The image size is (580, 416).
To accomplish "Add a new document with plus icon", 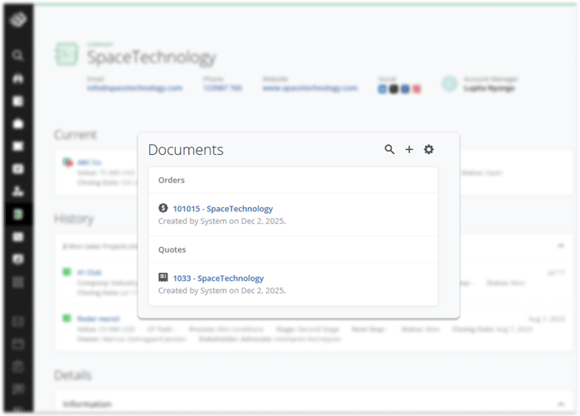I will [408, 150].
